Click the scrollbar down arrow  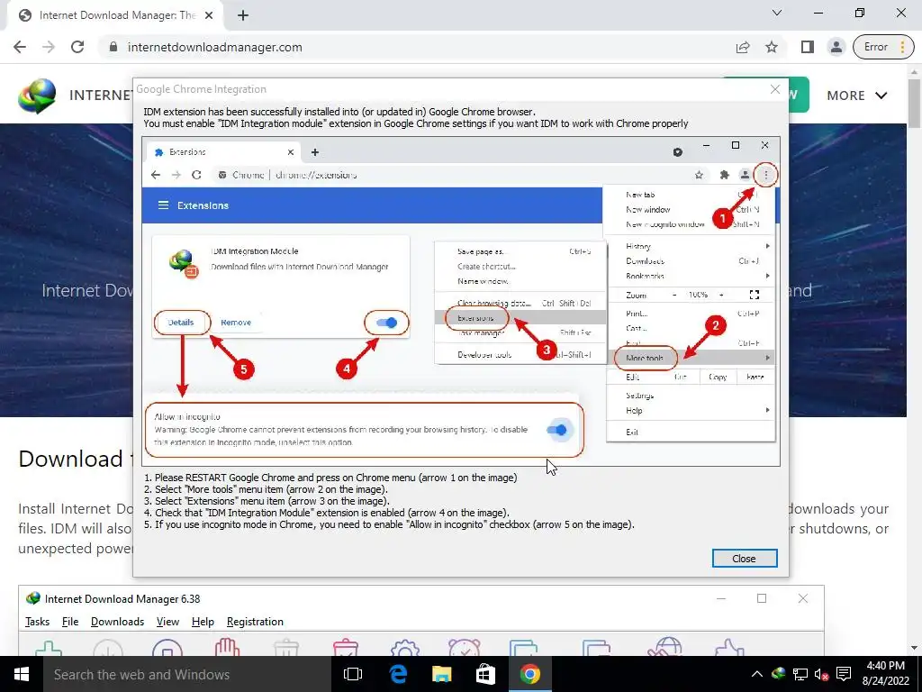point(915,649)
